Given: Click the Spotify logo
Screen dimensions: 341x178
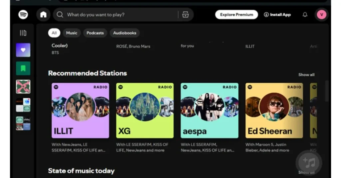Looking at the screenshot, I should (23, 15).
